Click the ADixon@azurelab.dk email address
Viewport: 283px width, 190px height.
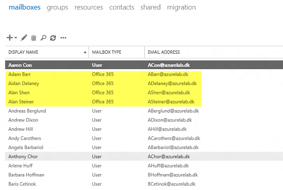pyautogui.click(x=170, y=120)
